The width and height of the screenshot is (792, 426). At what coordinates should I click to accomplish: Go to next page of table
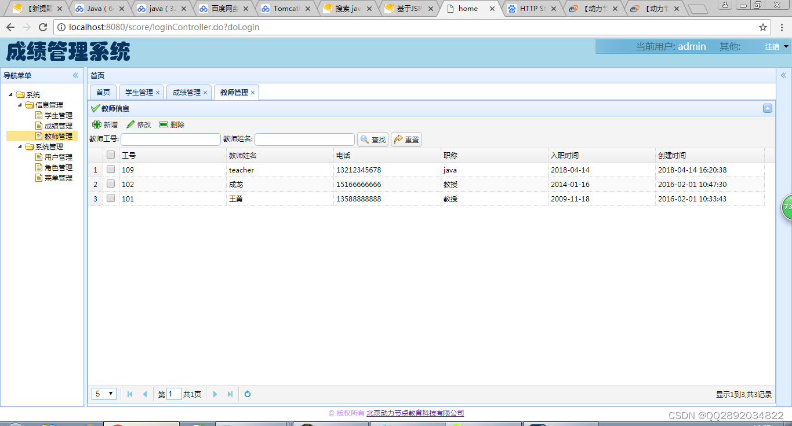click(x=215, y=394)
